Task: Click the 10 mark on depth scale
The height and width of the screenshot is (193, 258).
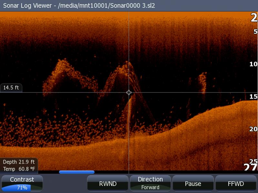Action: pyautogui.click(x=253, y=64)
